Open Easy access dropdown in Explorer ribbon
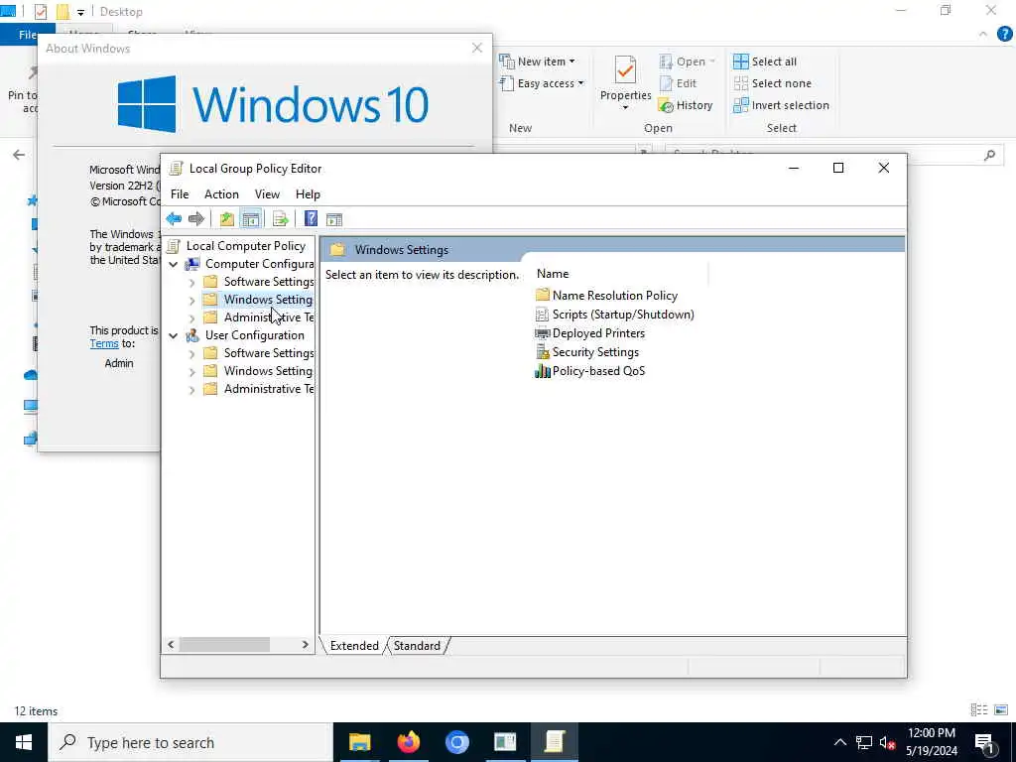This screenshot has height=762, width=1016. (543, 83)
